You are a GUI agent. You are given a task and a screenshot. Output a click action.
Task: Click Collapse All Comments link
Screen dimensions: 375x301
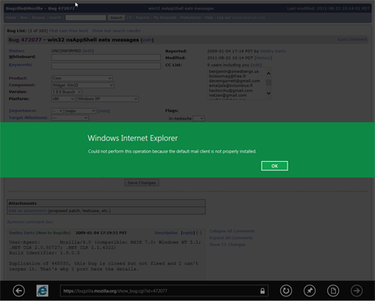(232, 231)
